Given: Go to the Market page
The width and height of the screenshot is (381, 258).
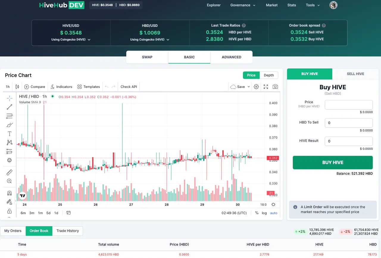Looking at the screenshot, I should (272, 5).
